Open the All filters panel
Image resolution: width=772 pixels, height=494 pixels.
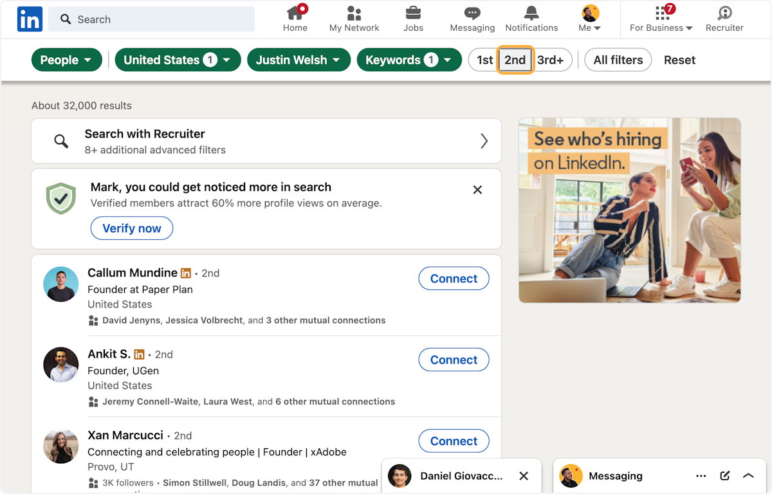pos(618,60)
